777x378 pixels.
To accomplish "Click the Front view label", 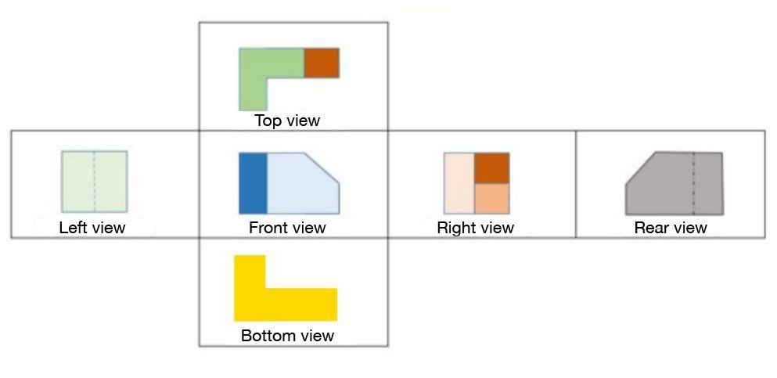I will [x=287, y=228].
